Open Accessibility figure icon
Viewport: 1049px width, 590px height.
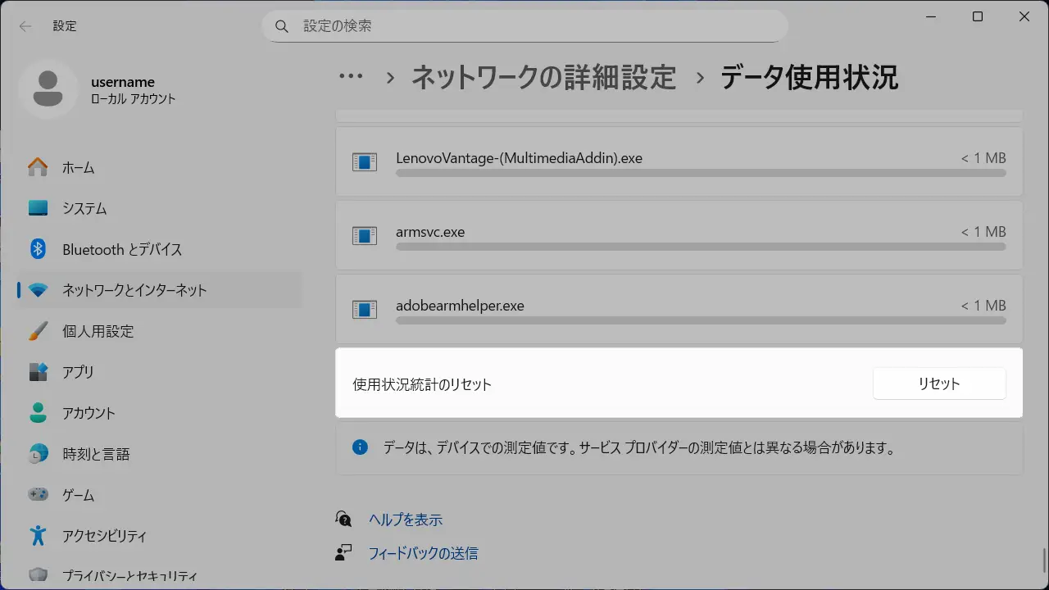point(38,536)
